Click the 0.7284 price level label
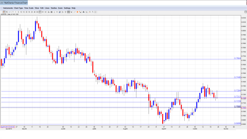 [x=237, y=90]
